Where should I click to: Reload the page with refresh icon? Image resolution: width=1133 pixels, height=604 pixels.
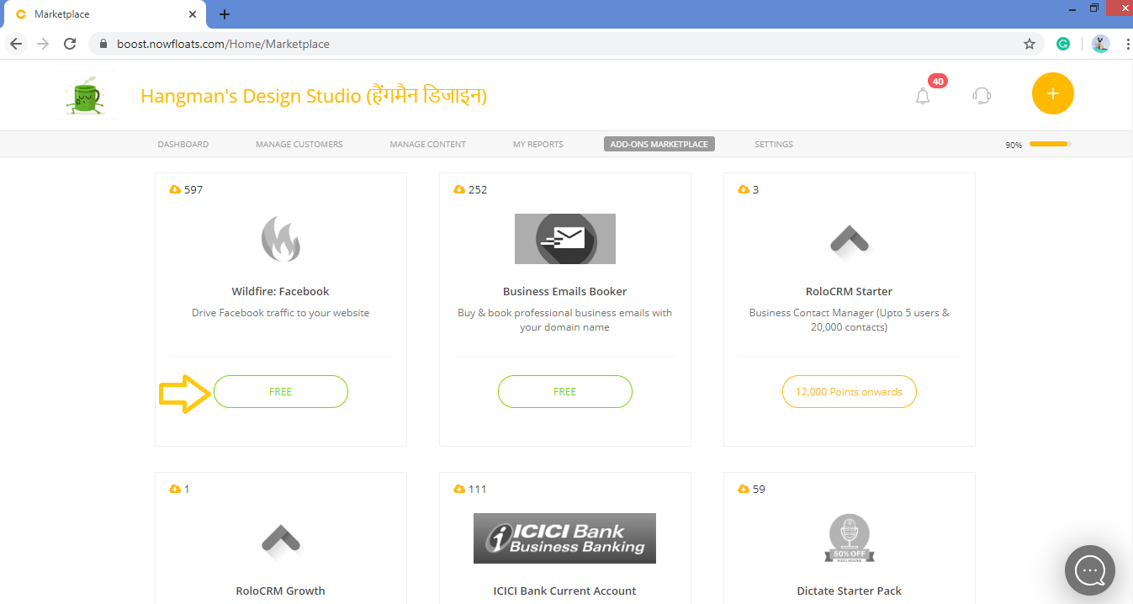coord(70,44)
